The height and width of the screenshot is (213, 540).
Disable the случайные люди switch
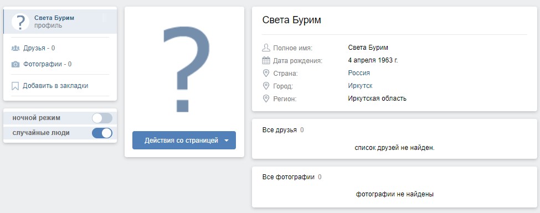click(x=102, y=133)
